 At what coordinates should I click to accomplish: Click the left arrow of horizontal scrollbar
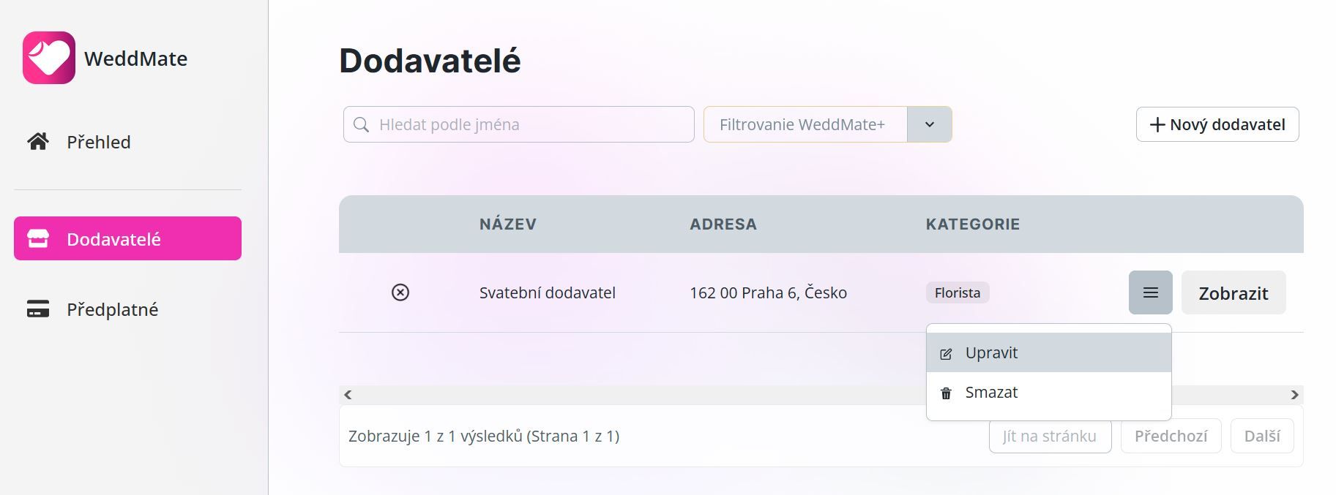[x=348, y=395]
